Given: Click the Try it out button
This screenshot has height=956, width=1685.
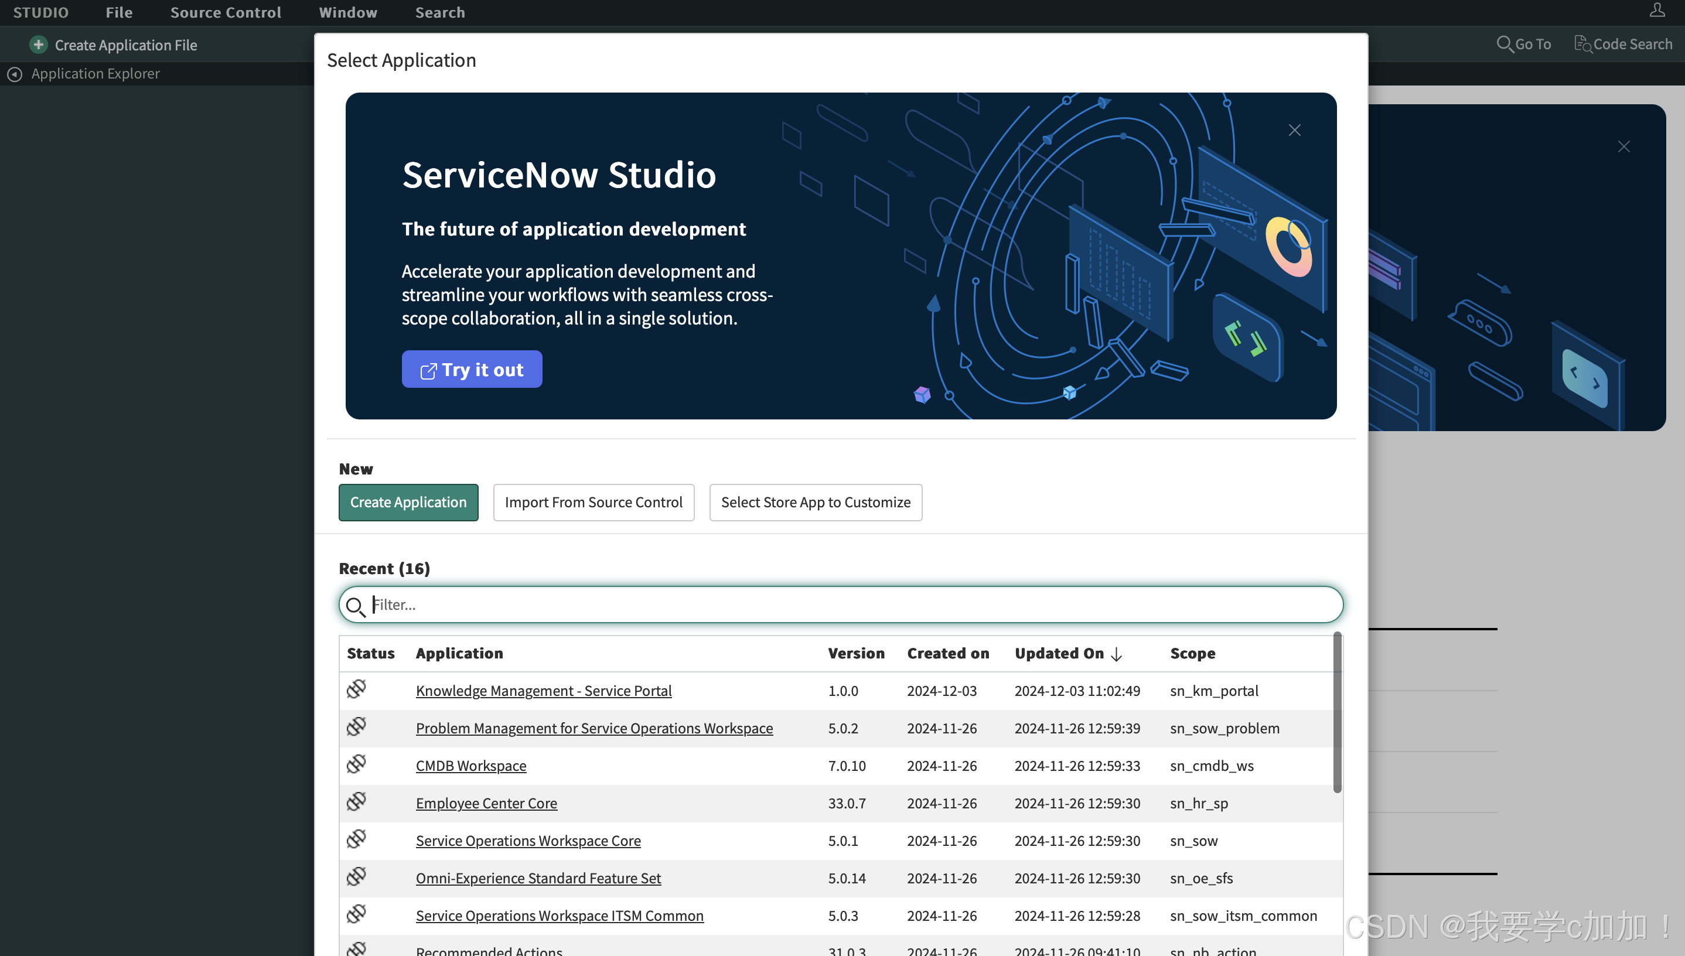Looking at the screenshot, I should 472,370.
